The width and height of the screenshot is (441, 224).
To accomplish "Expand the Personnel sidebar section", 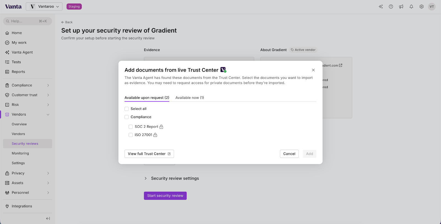I will tap(48, 193).
